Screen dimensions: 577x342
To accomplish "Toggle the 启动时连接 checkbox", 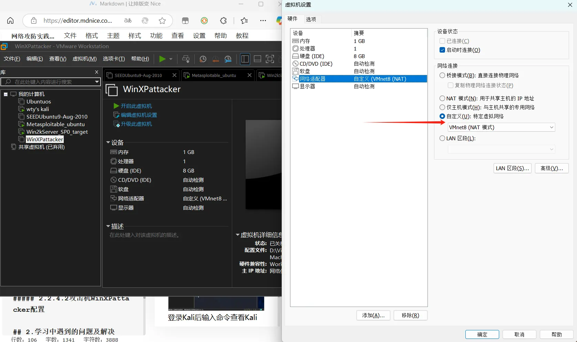I will [442, 50].
